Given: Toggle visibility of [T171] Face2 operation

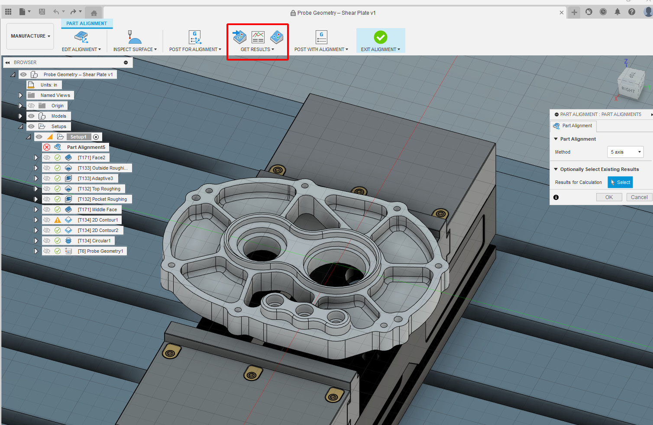Looking at the screenshot, I should pos(47,158).
